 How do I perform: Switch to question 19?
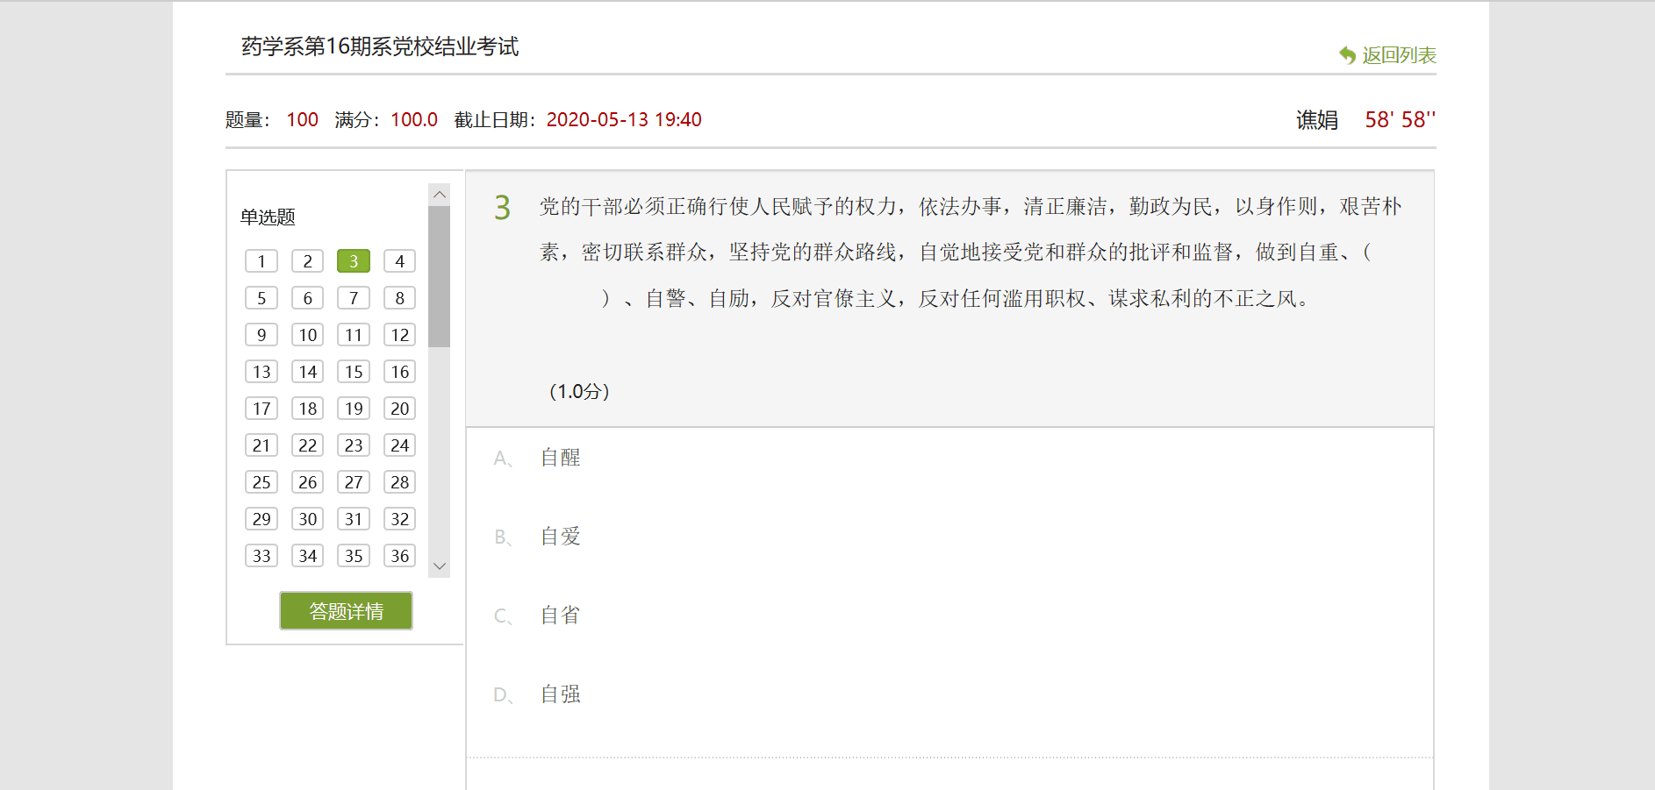pyautogui.click(x=354, y=409)
